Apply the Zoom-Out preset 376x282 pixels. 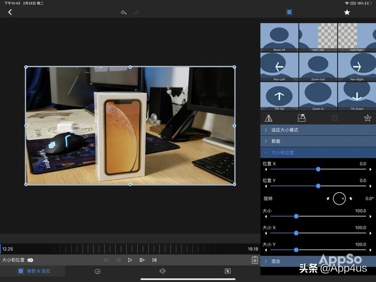318,67
